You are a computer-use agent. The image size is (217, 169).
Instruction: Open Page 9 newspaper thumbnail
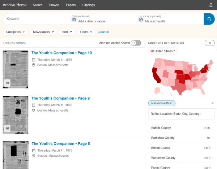(16, 115)
